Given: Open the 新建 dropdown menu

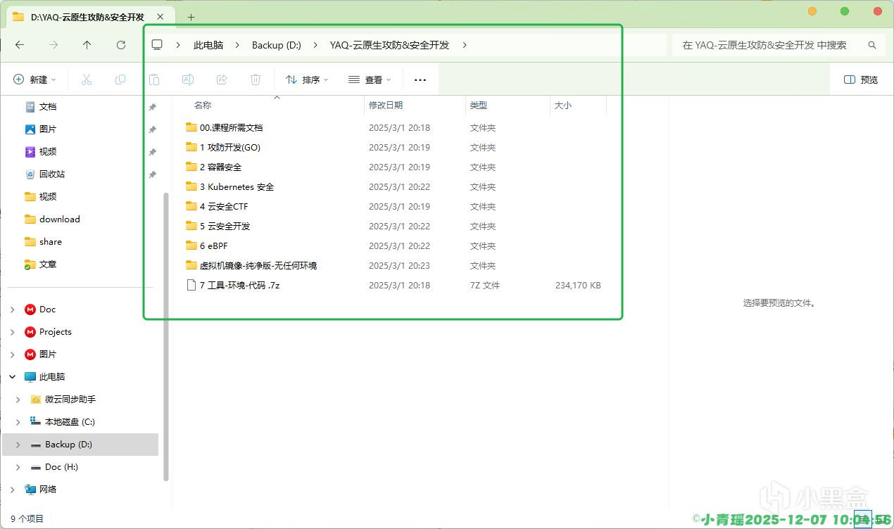Looking at the screenshot, I should point(34,79).
